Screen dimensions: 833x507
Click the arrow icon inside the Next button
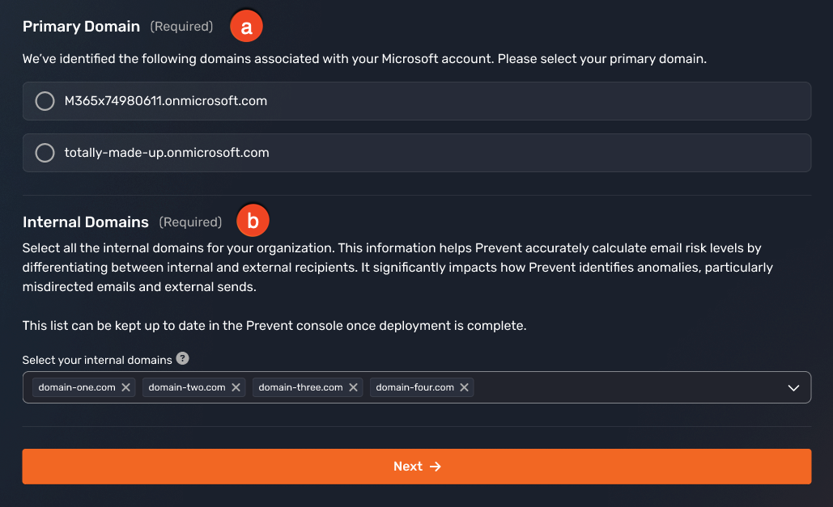435,466
